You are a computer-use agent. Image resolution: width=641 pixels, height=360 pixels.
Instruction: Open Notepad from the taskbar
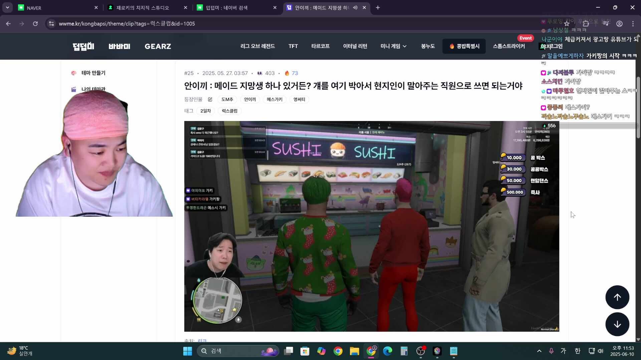pos(453,351)
